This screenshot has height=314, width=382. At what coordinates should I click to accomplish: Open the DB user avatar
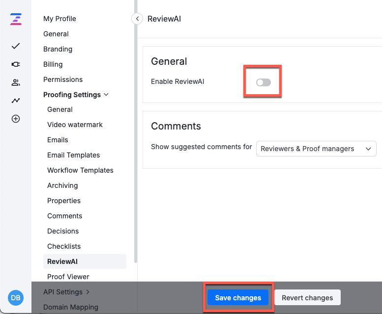click(16, 298)
